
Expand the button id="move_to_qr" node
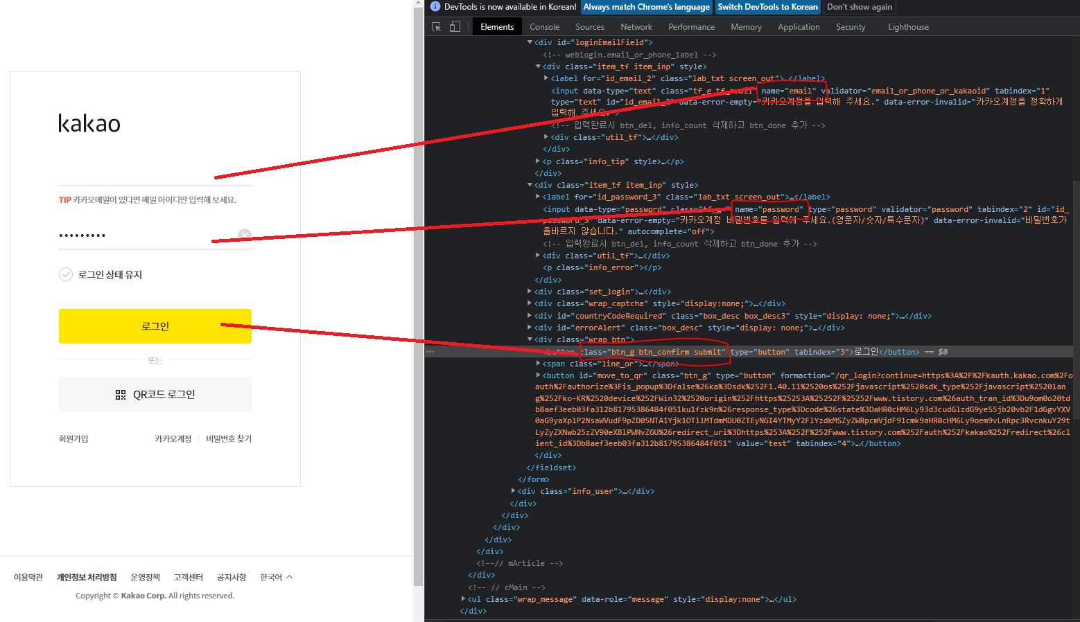[538, 375]
